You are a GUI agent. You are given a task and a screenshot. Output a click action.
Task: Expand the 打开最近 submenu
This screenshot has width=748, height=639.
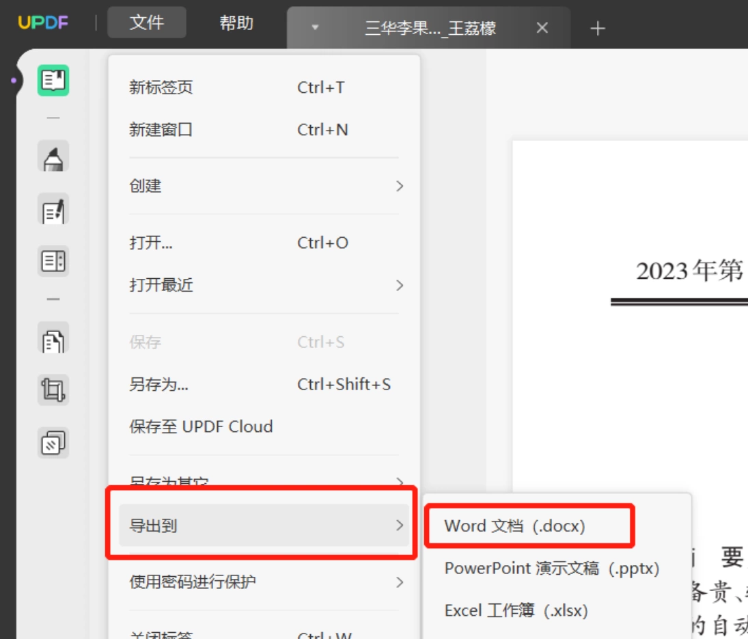[x=264, y=285]
